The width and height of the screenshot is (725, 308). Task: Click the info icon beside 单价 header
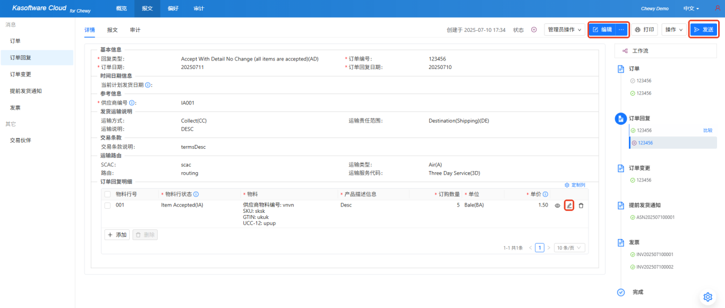coord(546,194)
